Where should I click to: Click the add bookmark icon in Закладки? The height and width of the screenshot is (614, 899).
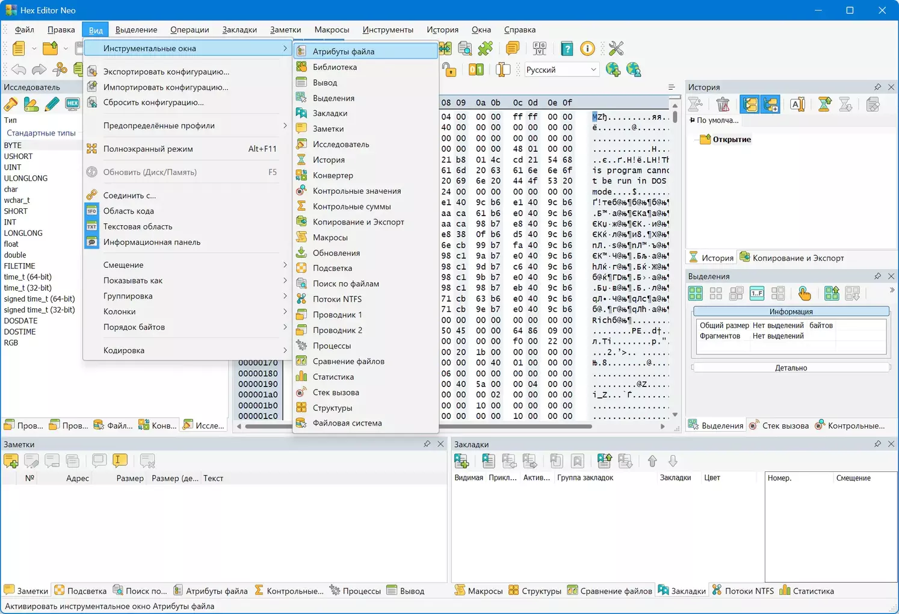(x=462, y=461)
